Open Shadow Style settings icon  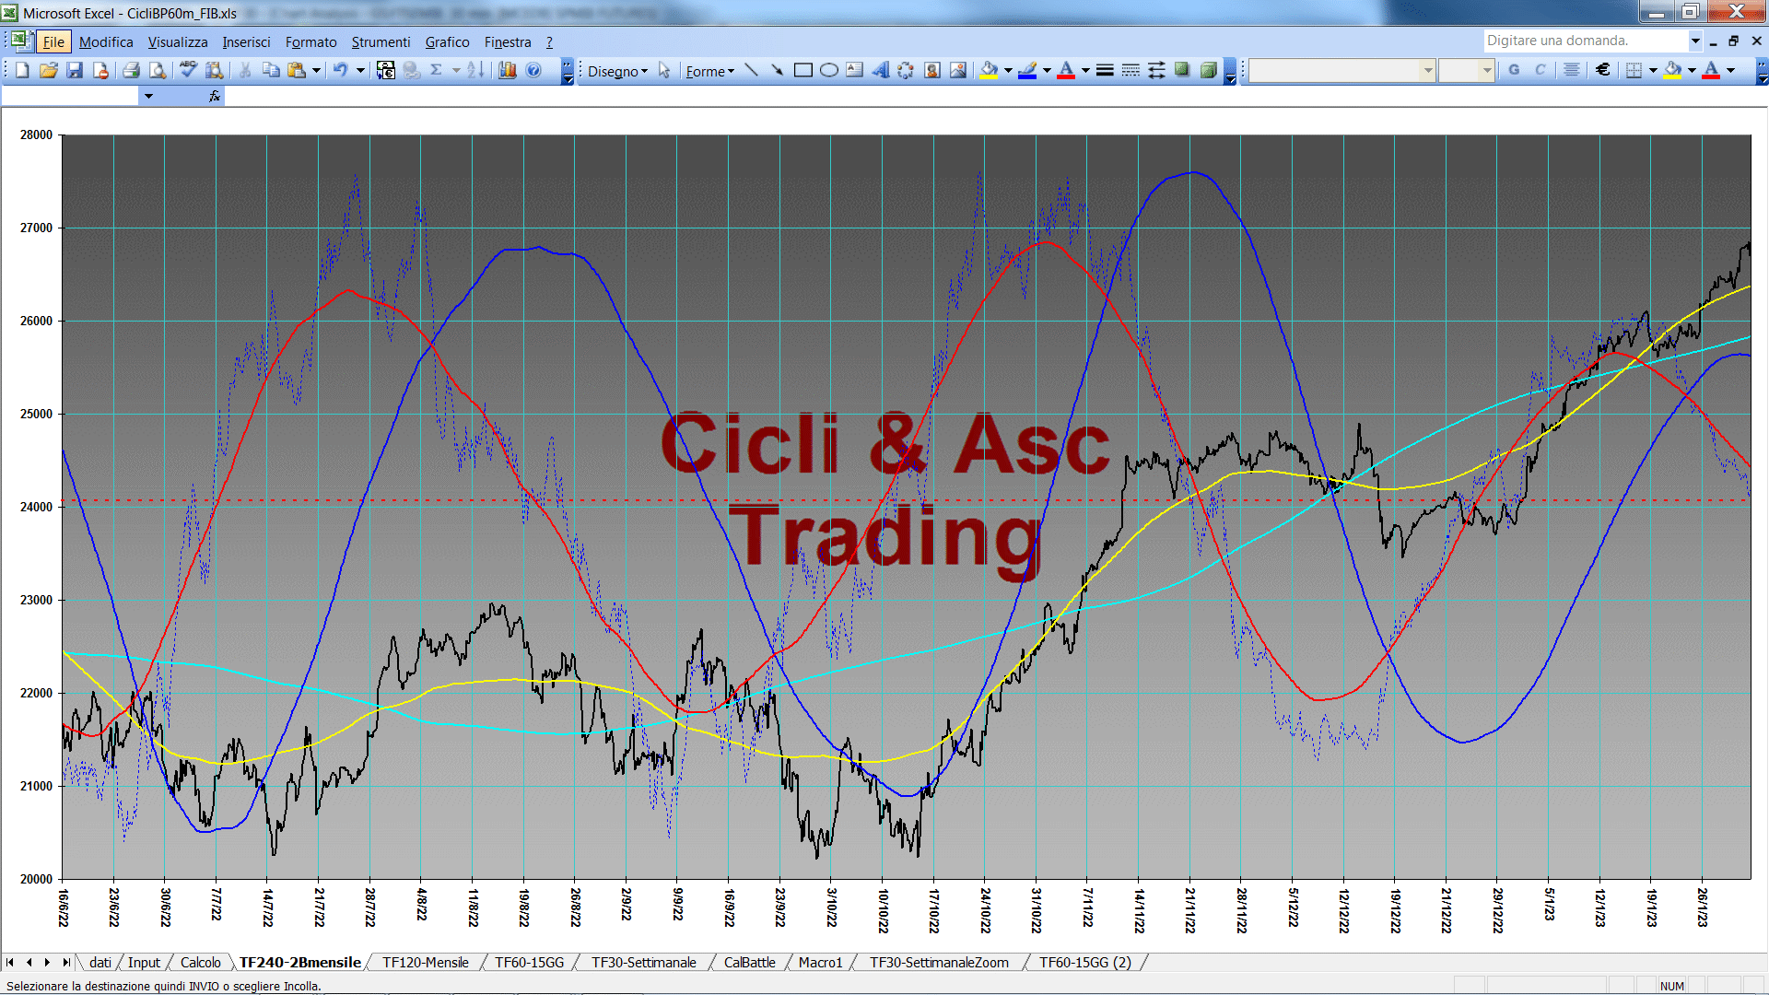(x=1182, y=71)
